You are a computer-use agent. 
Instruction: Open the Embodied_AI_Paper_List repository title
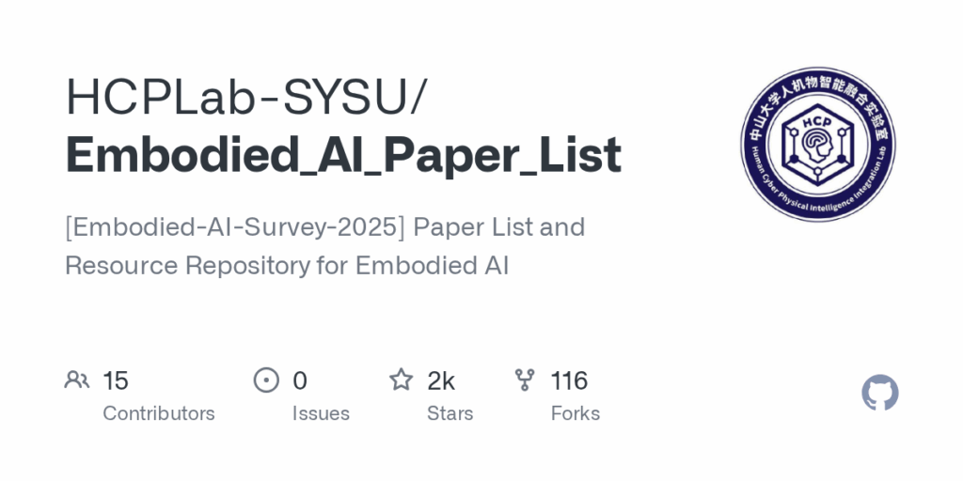pyautogui.click(x=343, y=155)
